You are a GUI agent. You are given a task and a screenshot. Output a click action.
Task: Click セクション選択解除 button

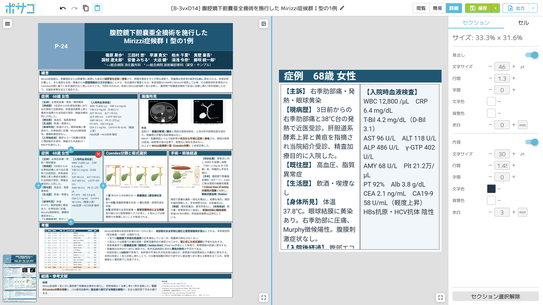[495, 296]
